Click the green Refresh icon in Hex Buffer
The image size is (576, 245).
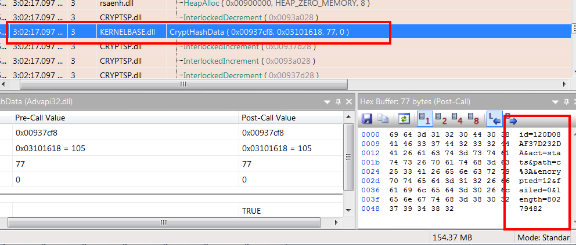click(x=404, y=119)
